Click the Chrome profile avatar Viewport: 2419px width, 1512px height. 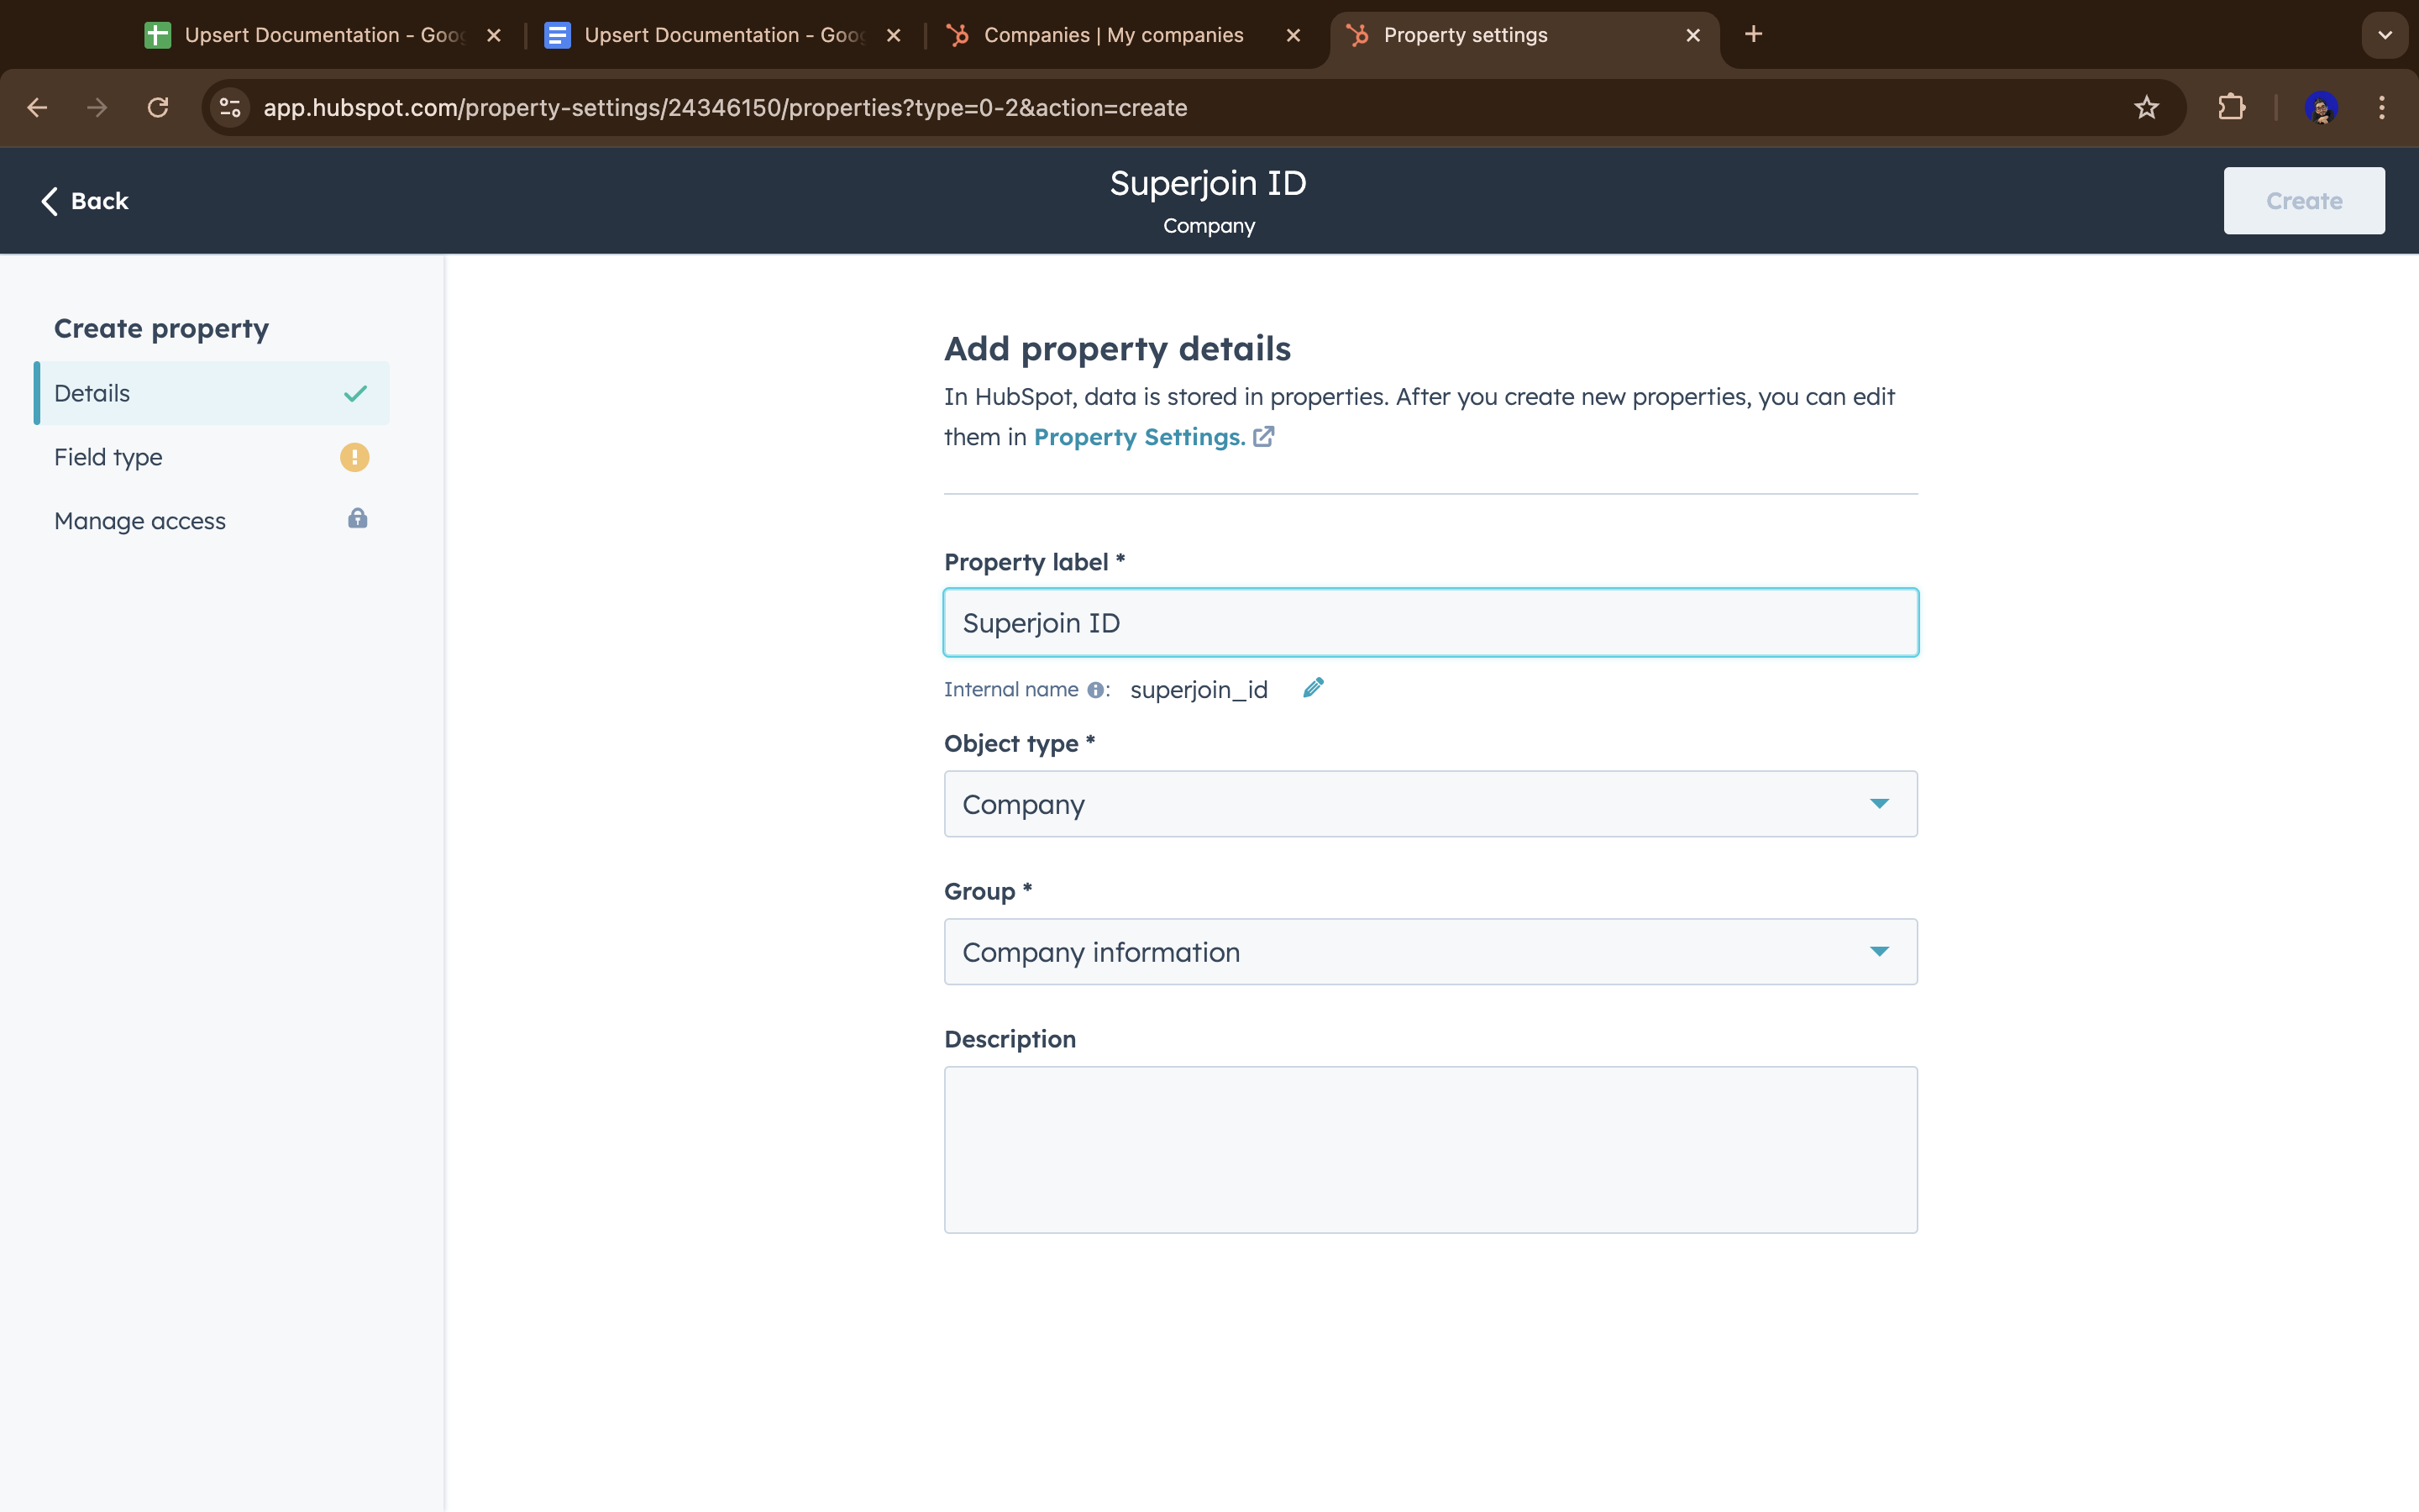click(x=2320, y=108)
